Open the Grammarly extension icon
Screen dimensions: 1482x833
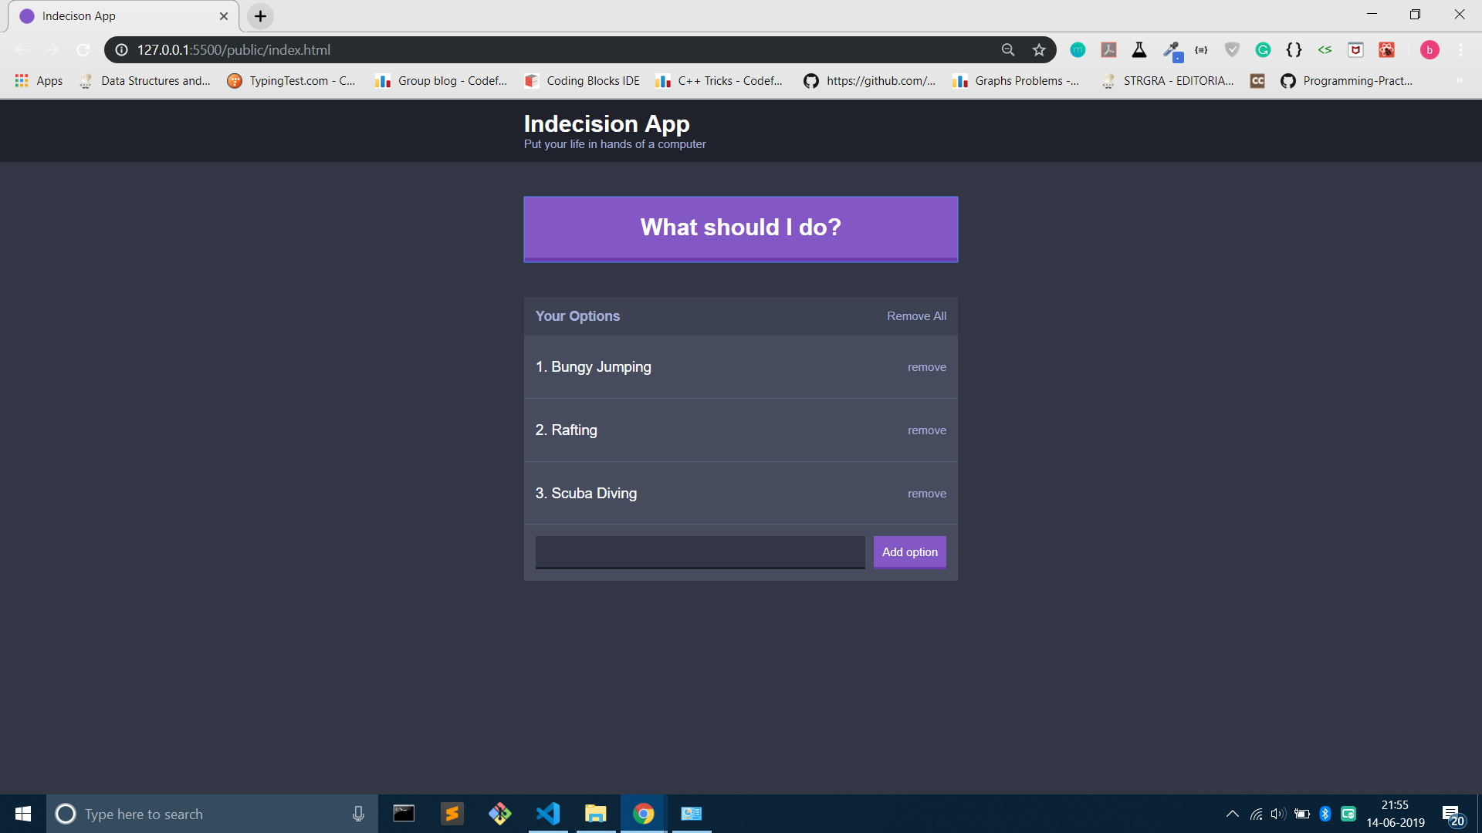(1263, 50)
